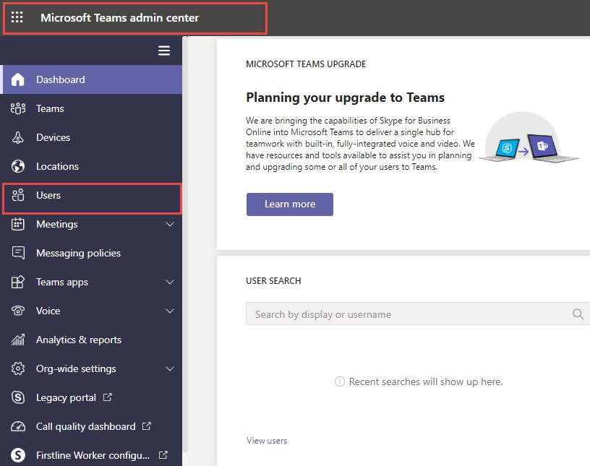
Task: Click the info icon by Recent searches
Action: tap(339, 381)
